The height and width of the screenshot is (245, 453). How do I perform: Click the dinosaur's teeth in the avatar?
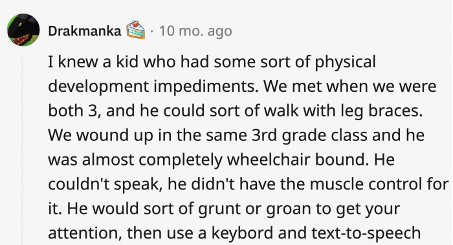23,40
